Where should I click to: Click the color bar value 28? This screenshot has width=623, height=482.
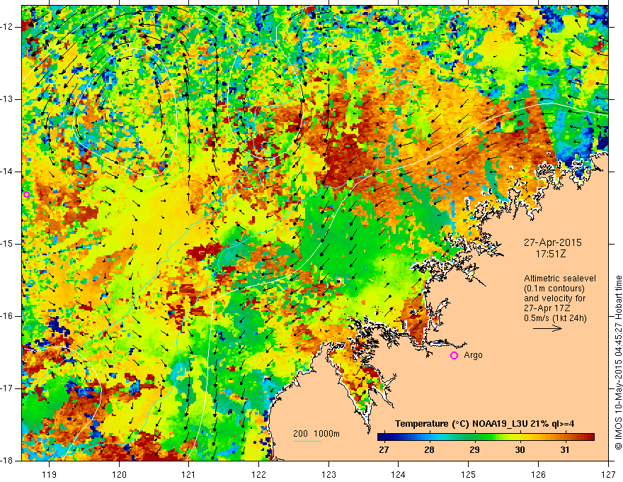[x=429, y=450]
